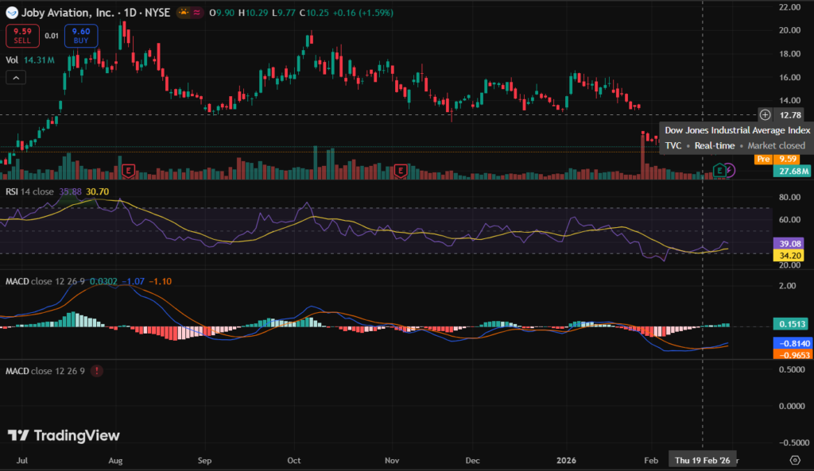Click the purple 39.08 RSI value label
Image resolution: width=814 pixels, height=471 pixels.
click(x=790, y=244)
